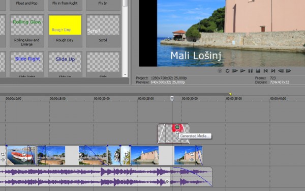The height and width of the screenshot is (191, 305).
Task: Select the text media event on upper track
Action: (x=173, y=133)
